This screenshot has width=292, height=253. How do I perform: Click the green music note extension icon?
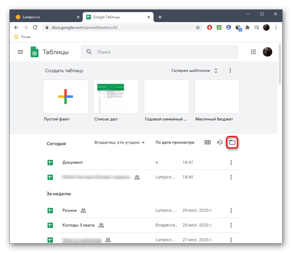pyautogui.click(x=219, y=27)
